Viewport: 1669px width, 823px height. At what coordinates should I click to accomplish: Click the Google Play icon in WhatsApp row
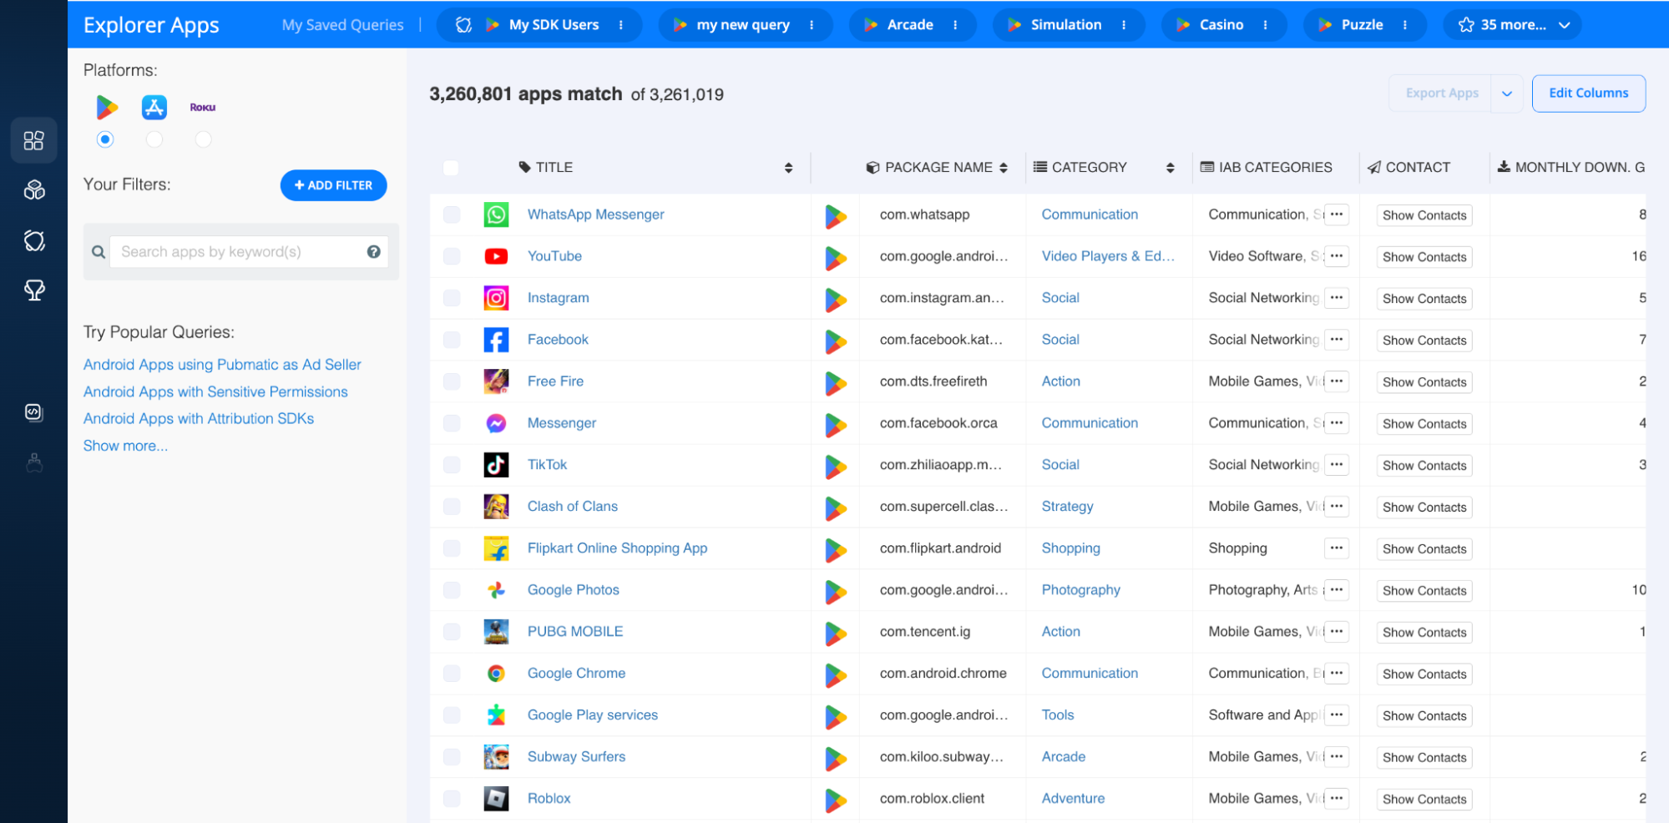[836, 216]
